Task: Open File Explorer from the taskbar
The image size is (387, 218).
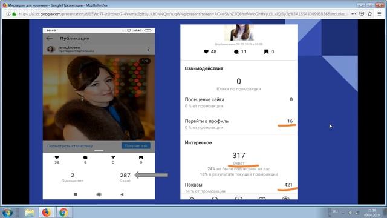Action: coord(30,213)
